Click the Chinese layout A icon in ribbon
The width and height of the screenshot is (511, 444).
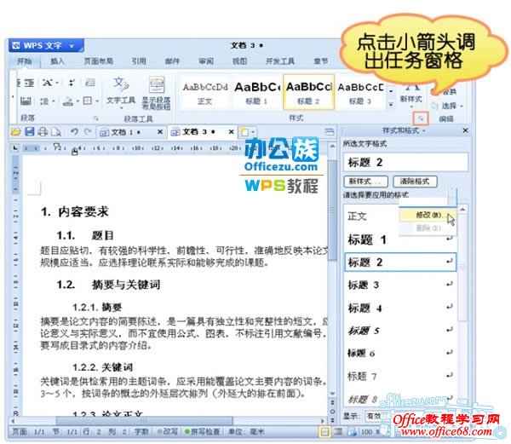click(48, 83)
